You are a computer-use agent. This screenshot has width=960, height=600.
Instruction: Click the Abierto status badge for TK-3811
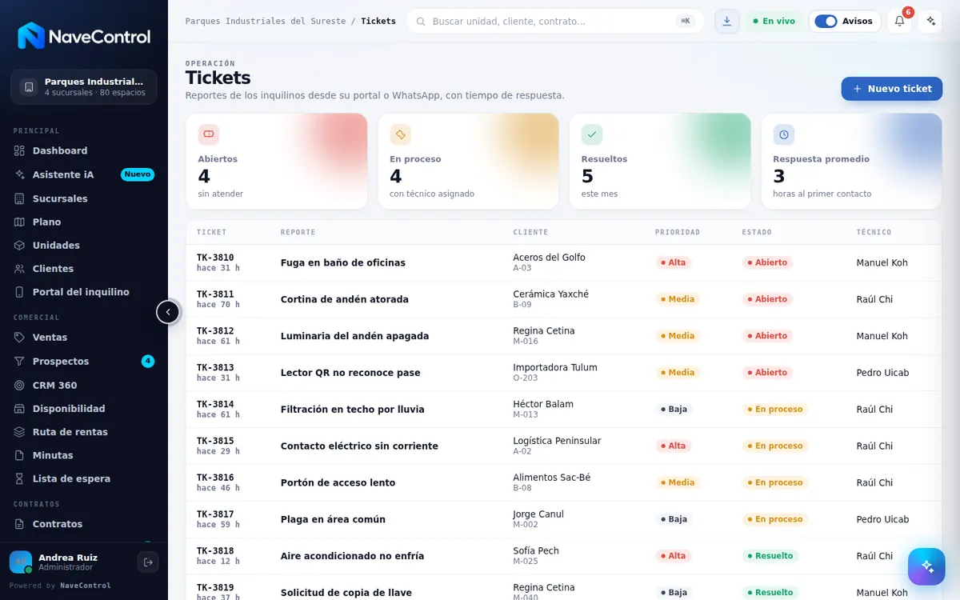pyautogui.click(x=767, y=299)
